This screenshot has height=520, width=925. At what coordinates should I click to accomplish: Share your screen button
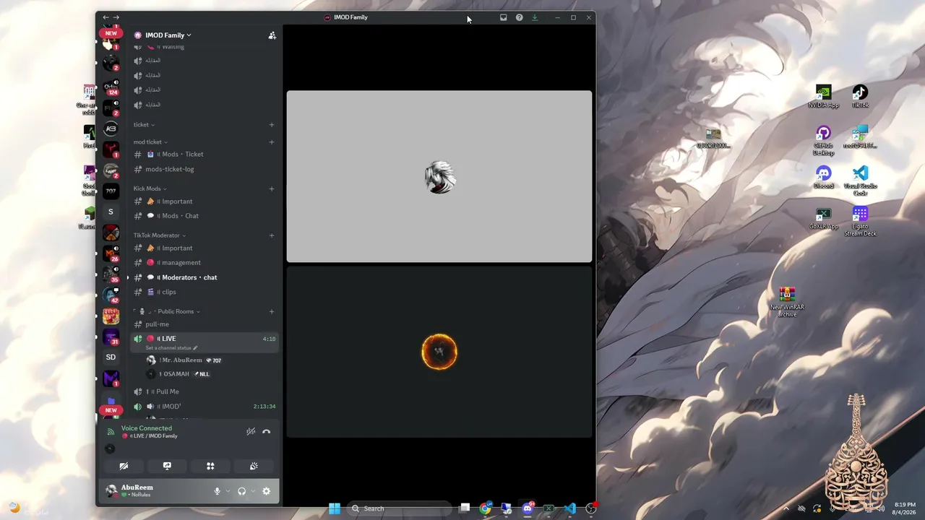click(167, 466)
